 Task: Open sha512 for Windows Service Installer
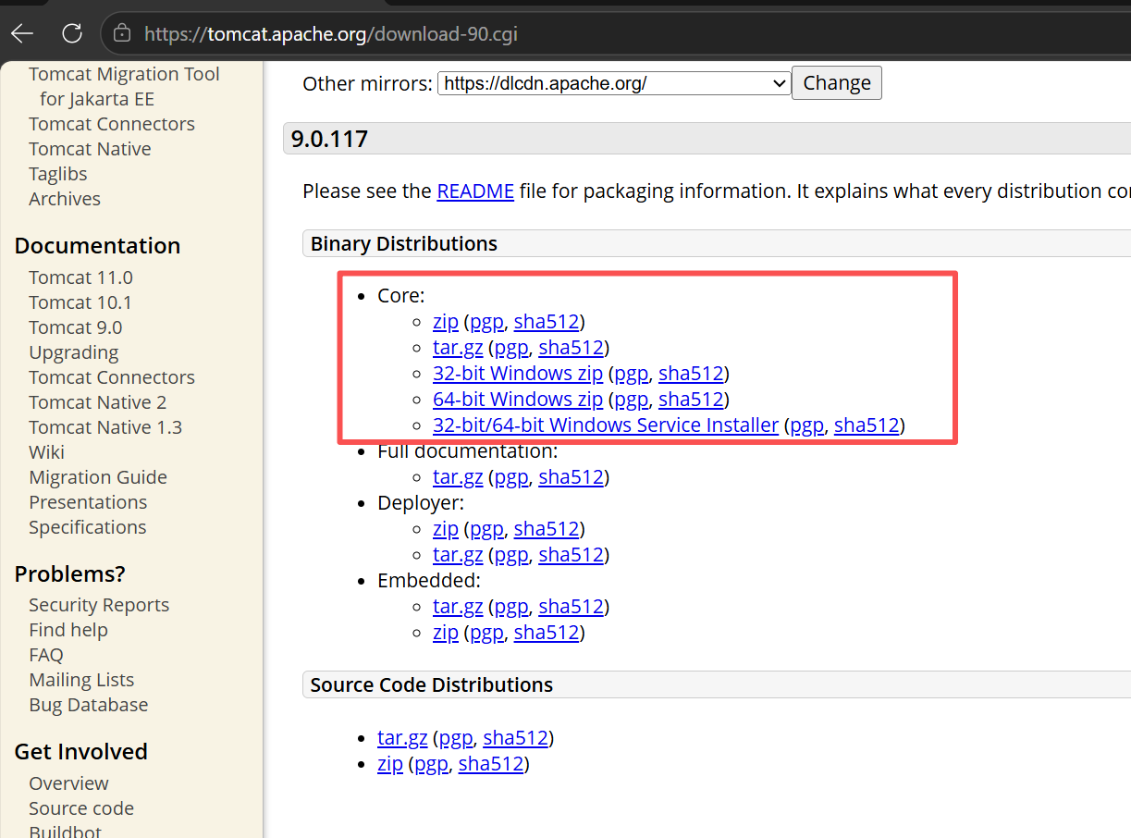click(x=867, y=425)
